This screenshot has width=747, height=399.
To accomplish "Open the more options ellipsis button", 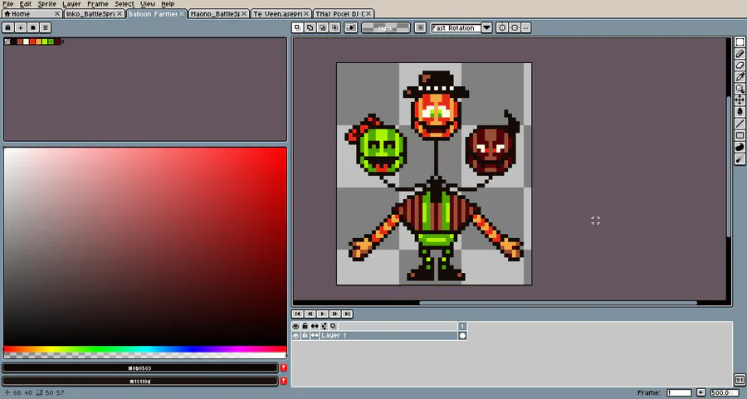I will click(526, 27).
